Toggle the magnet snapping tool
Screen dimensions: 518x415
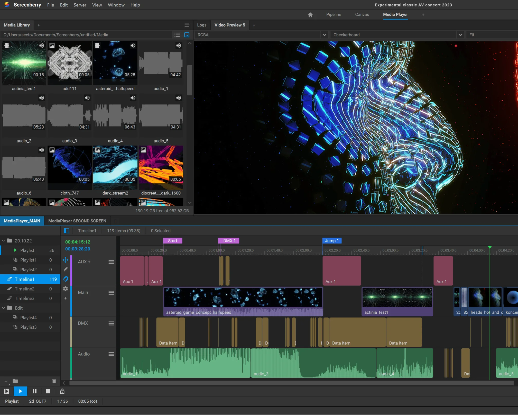tap(66, 279)
